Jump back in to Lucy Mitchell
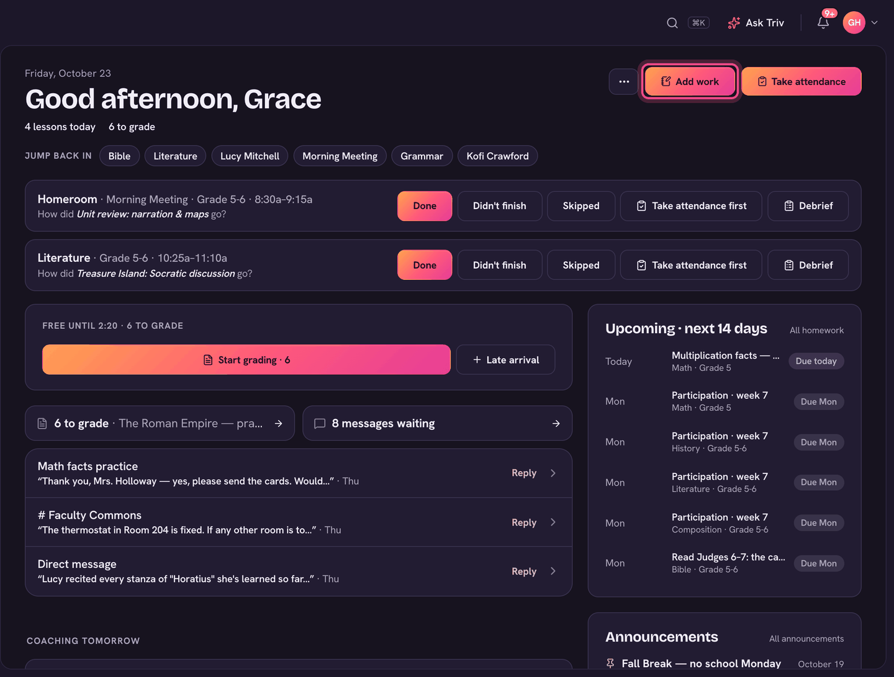 [x=250, y=156]
